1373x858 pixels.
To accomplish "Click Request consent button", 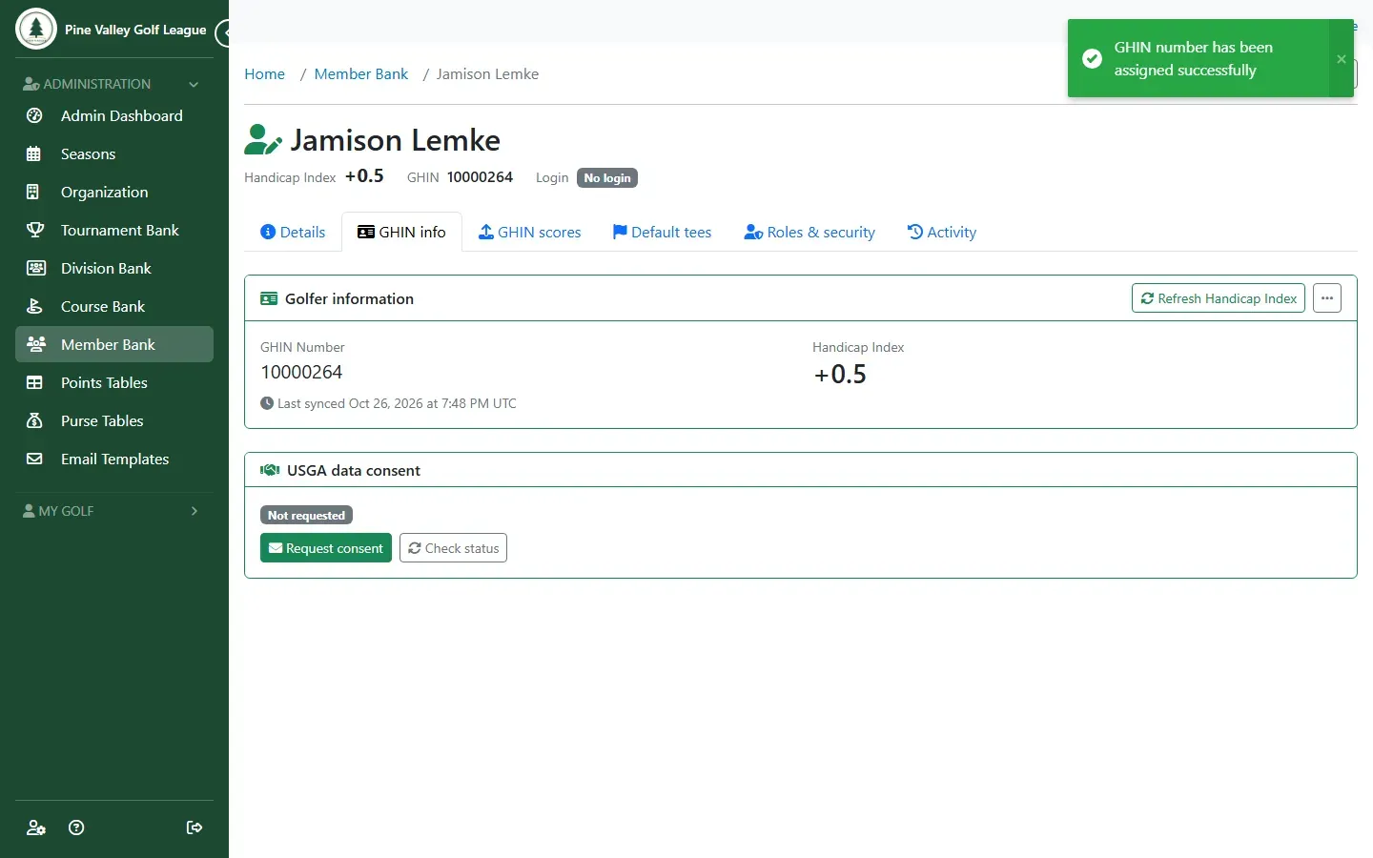I will [x=326, y=548].
